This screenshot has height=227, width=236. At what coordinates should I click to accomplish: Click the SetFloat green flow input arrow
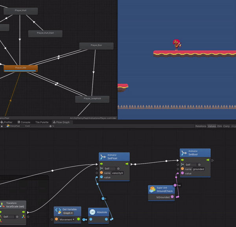pos(102,164)
